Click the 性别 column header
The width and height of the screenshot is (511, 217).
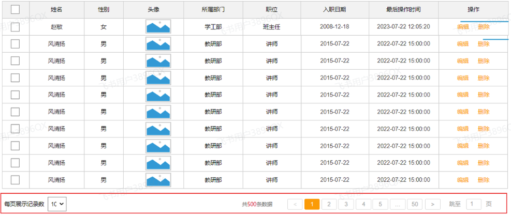[104, 10]
